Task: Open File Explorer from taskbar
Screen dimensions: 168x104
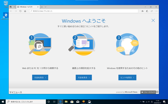Action: (x=66, y=102)
